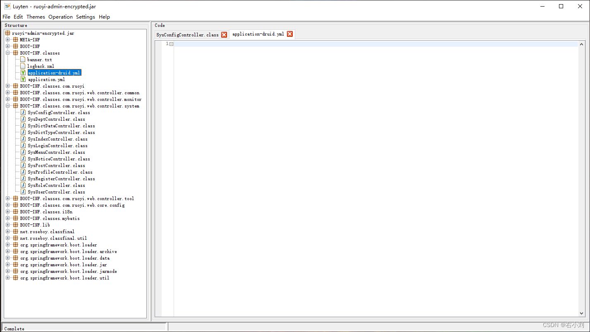Open the Help menu
This screenshot has width=590, height=332.
coord(105,17)
